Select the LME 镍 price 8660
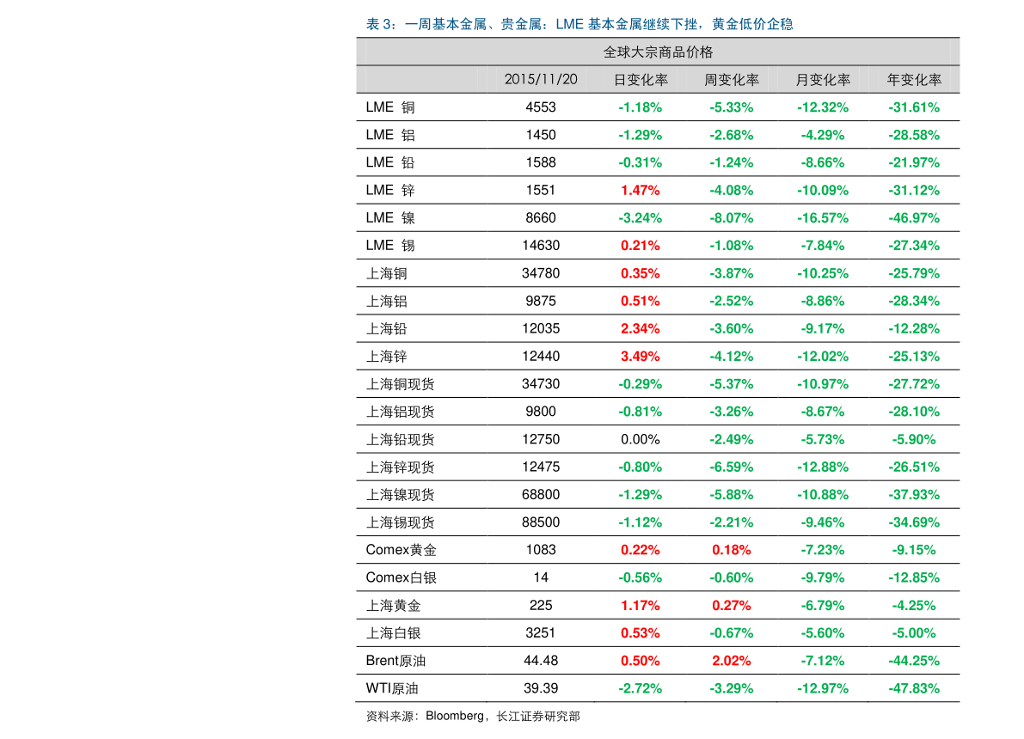This screenshot has width=1024, height=739. (541, 218)
